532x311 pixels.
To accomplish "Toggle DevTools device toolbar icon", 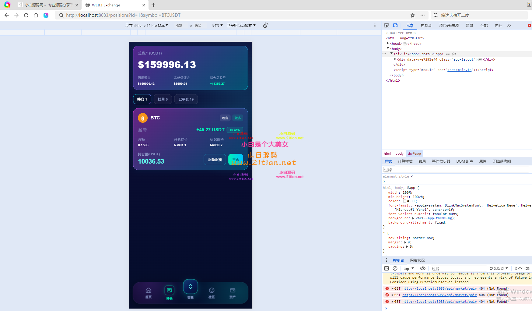I will point(395,25).
